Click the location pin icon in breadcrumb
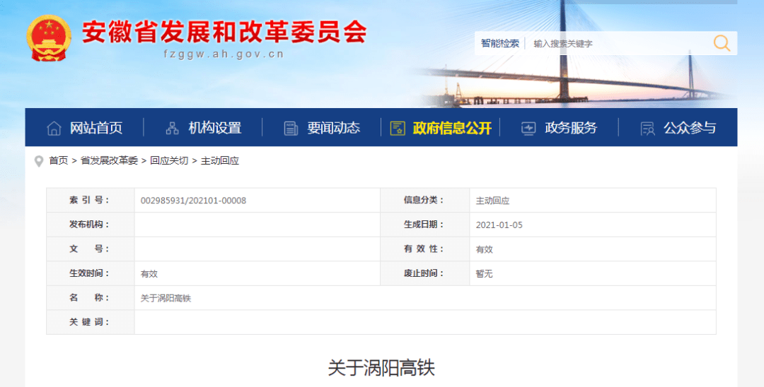Image resolution: width=764 pixels, height=387 pixels. tap(39, 162)
